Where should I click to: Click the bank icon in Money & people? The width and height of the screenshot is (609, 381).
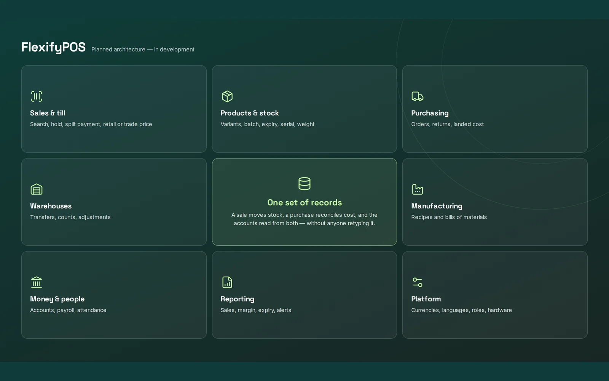click(x=37, y=282)
